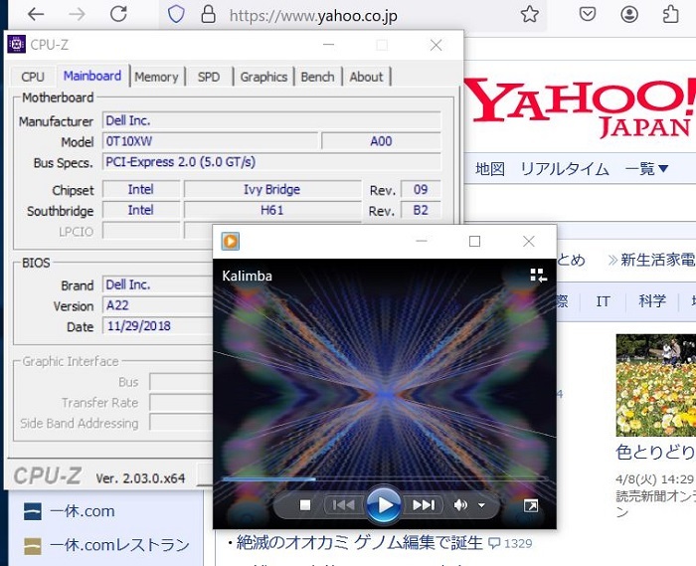Go back using the browser back arrow

[36, 14]
